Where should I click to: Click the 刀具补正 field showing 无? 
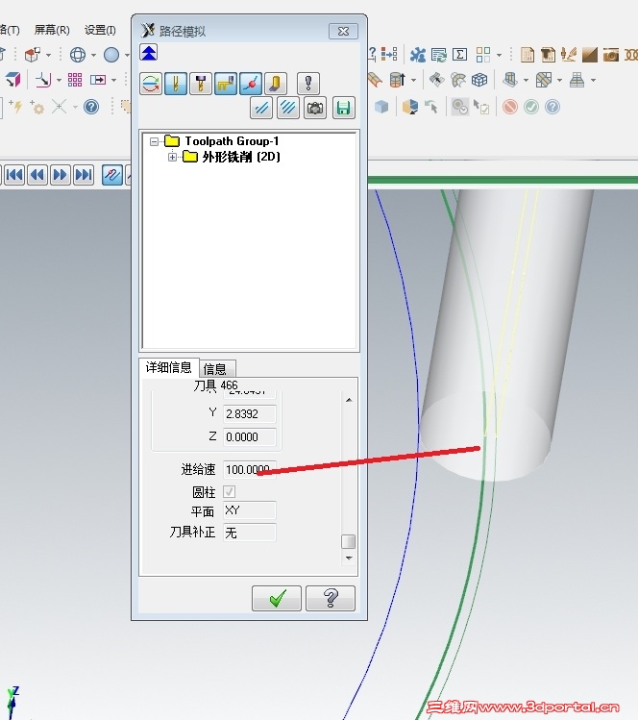[x=249, y=533]
